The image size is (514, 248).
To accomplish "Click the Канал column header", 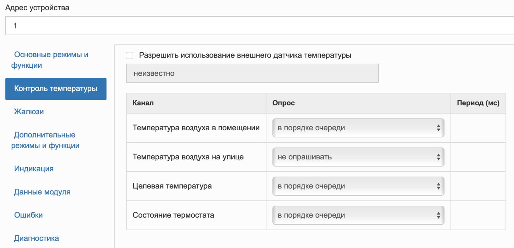I will pyautogui.click(x=143, y=103).
